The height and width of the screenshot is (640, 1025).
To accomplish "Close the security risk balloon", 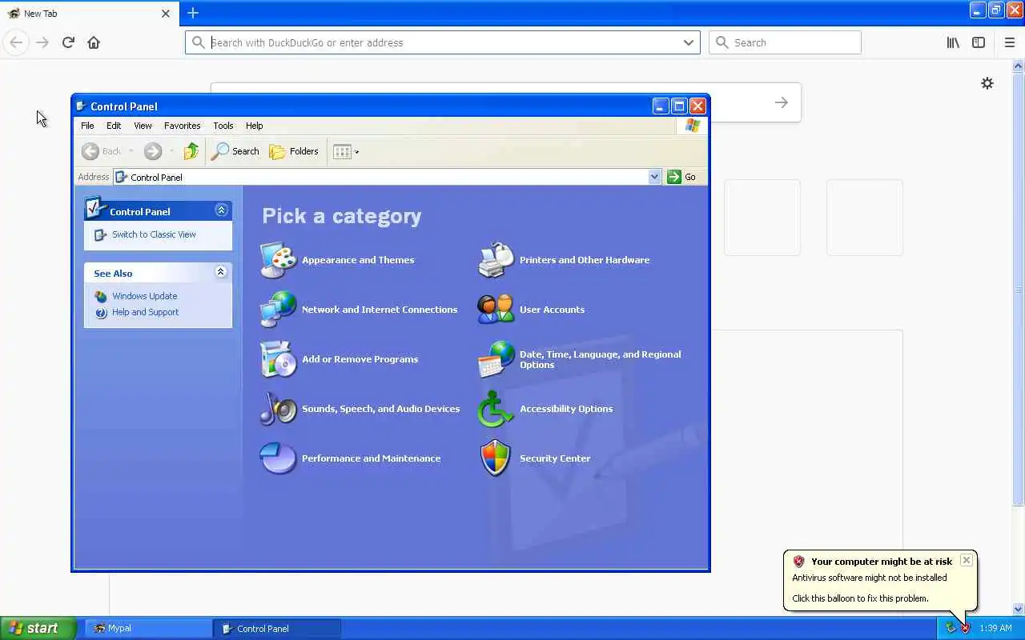I will 967,560.
